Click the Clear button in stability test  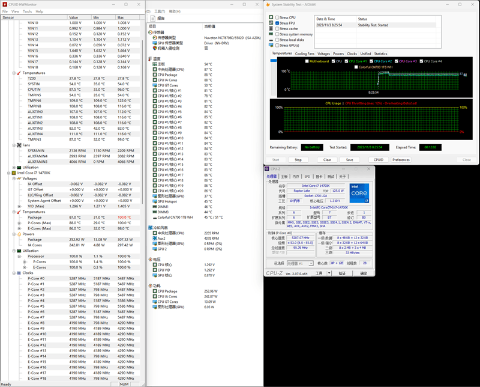click(327, 160)
